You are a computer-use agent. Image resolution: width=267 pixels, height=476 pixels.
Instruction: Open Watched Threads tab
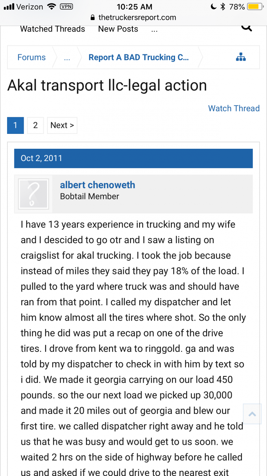53,29
